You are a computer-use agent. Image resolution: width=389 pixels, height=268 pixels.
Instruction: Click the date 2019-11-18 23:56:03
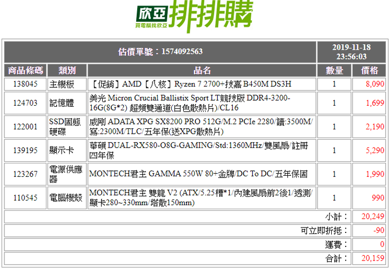point(351,52)
